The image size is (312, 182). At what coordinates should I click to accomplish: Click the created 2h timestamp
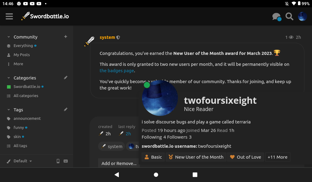(x=108, y=134)
